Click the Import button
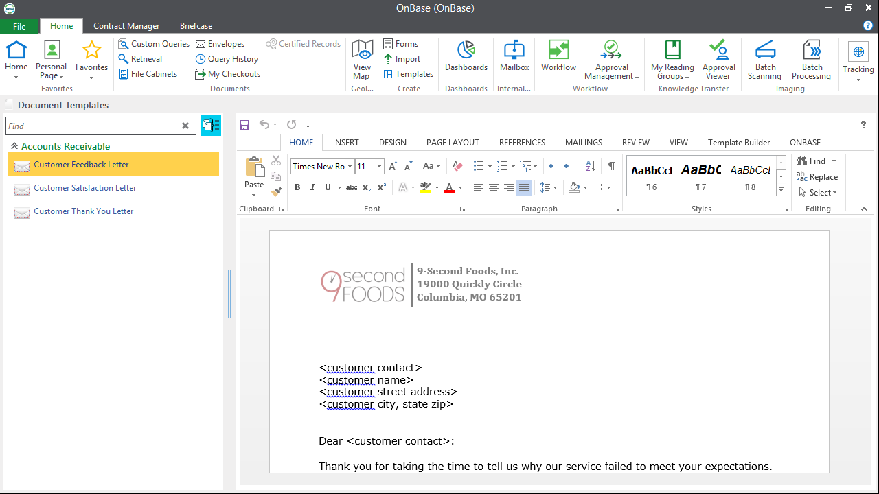Image resolution: width=879 pixels, height=494 pixels. tap(402, 59)
